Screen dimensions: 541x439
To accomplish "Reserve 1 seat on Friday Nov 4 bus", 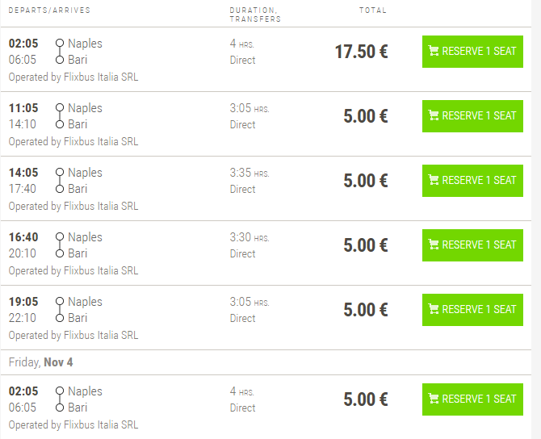I will pos(472,399).
